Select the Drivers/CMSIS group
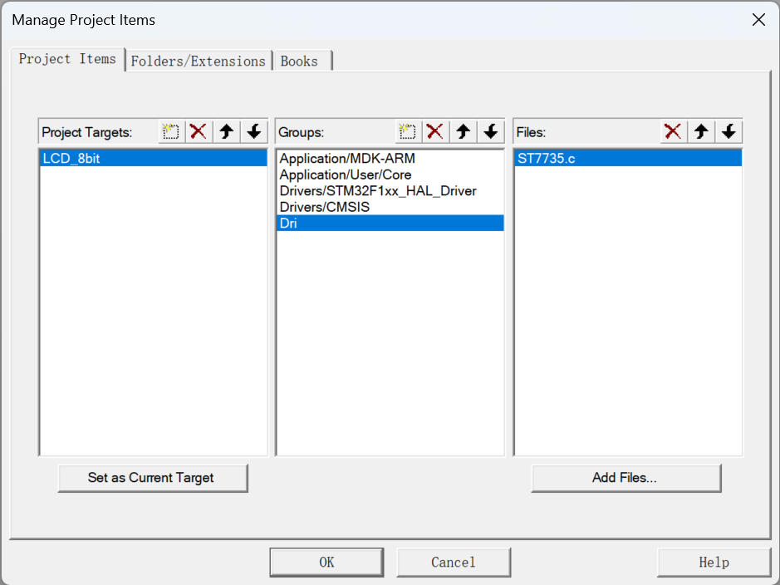 coord(390,207)
